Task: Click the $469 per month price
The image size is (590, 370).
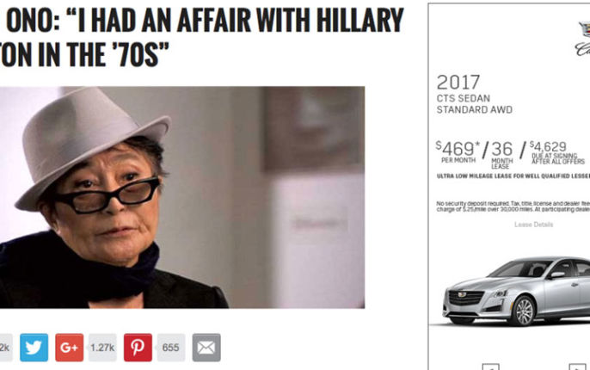Action: click(x=458, y=151)
